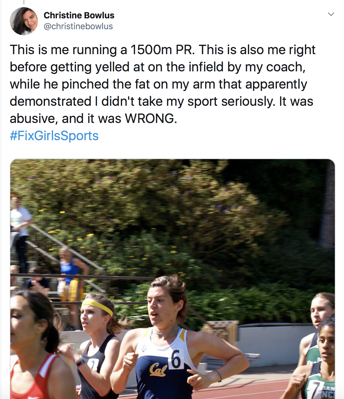Click the number 6 race bib
Image resolution: width=344 pixels, height=399 pixels.
(176, 359)
